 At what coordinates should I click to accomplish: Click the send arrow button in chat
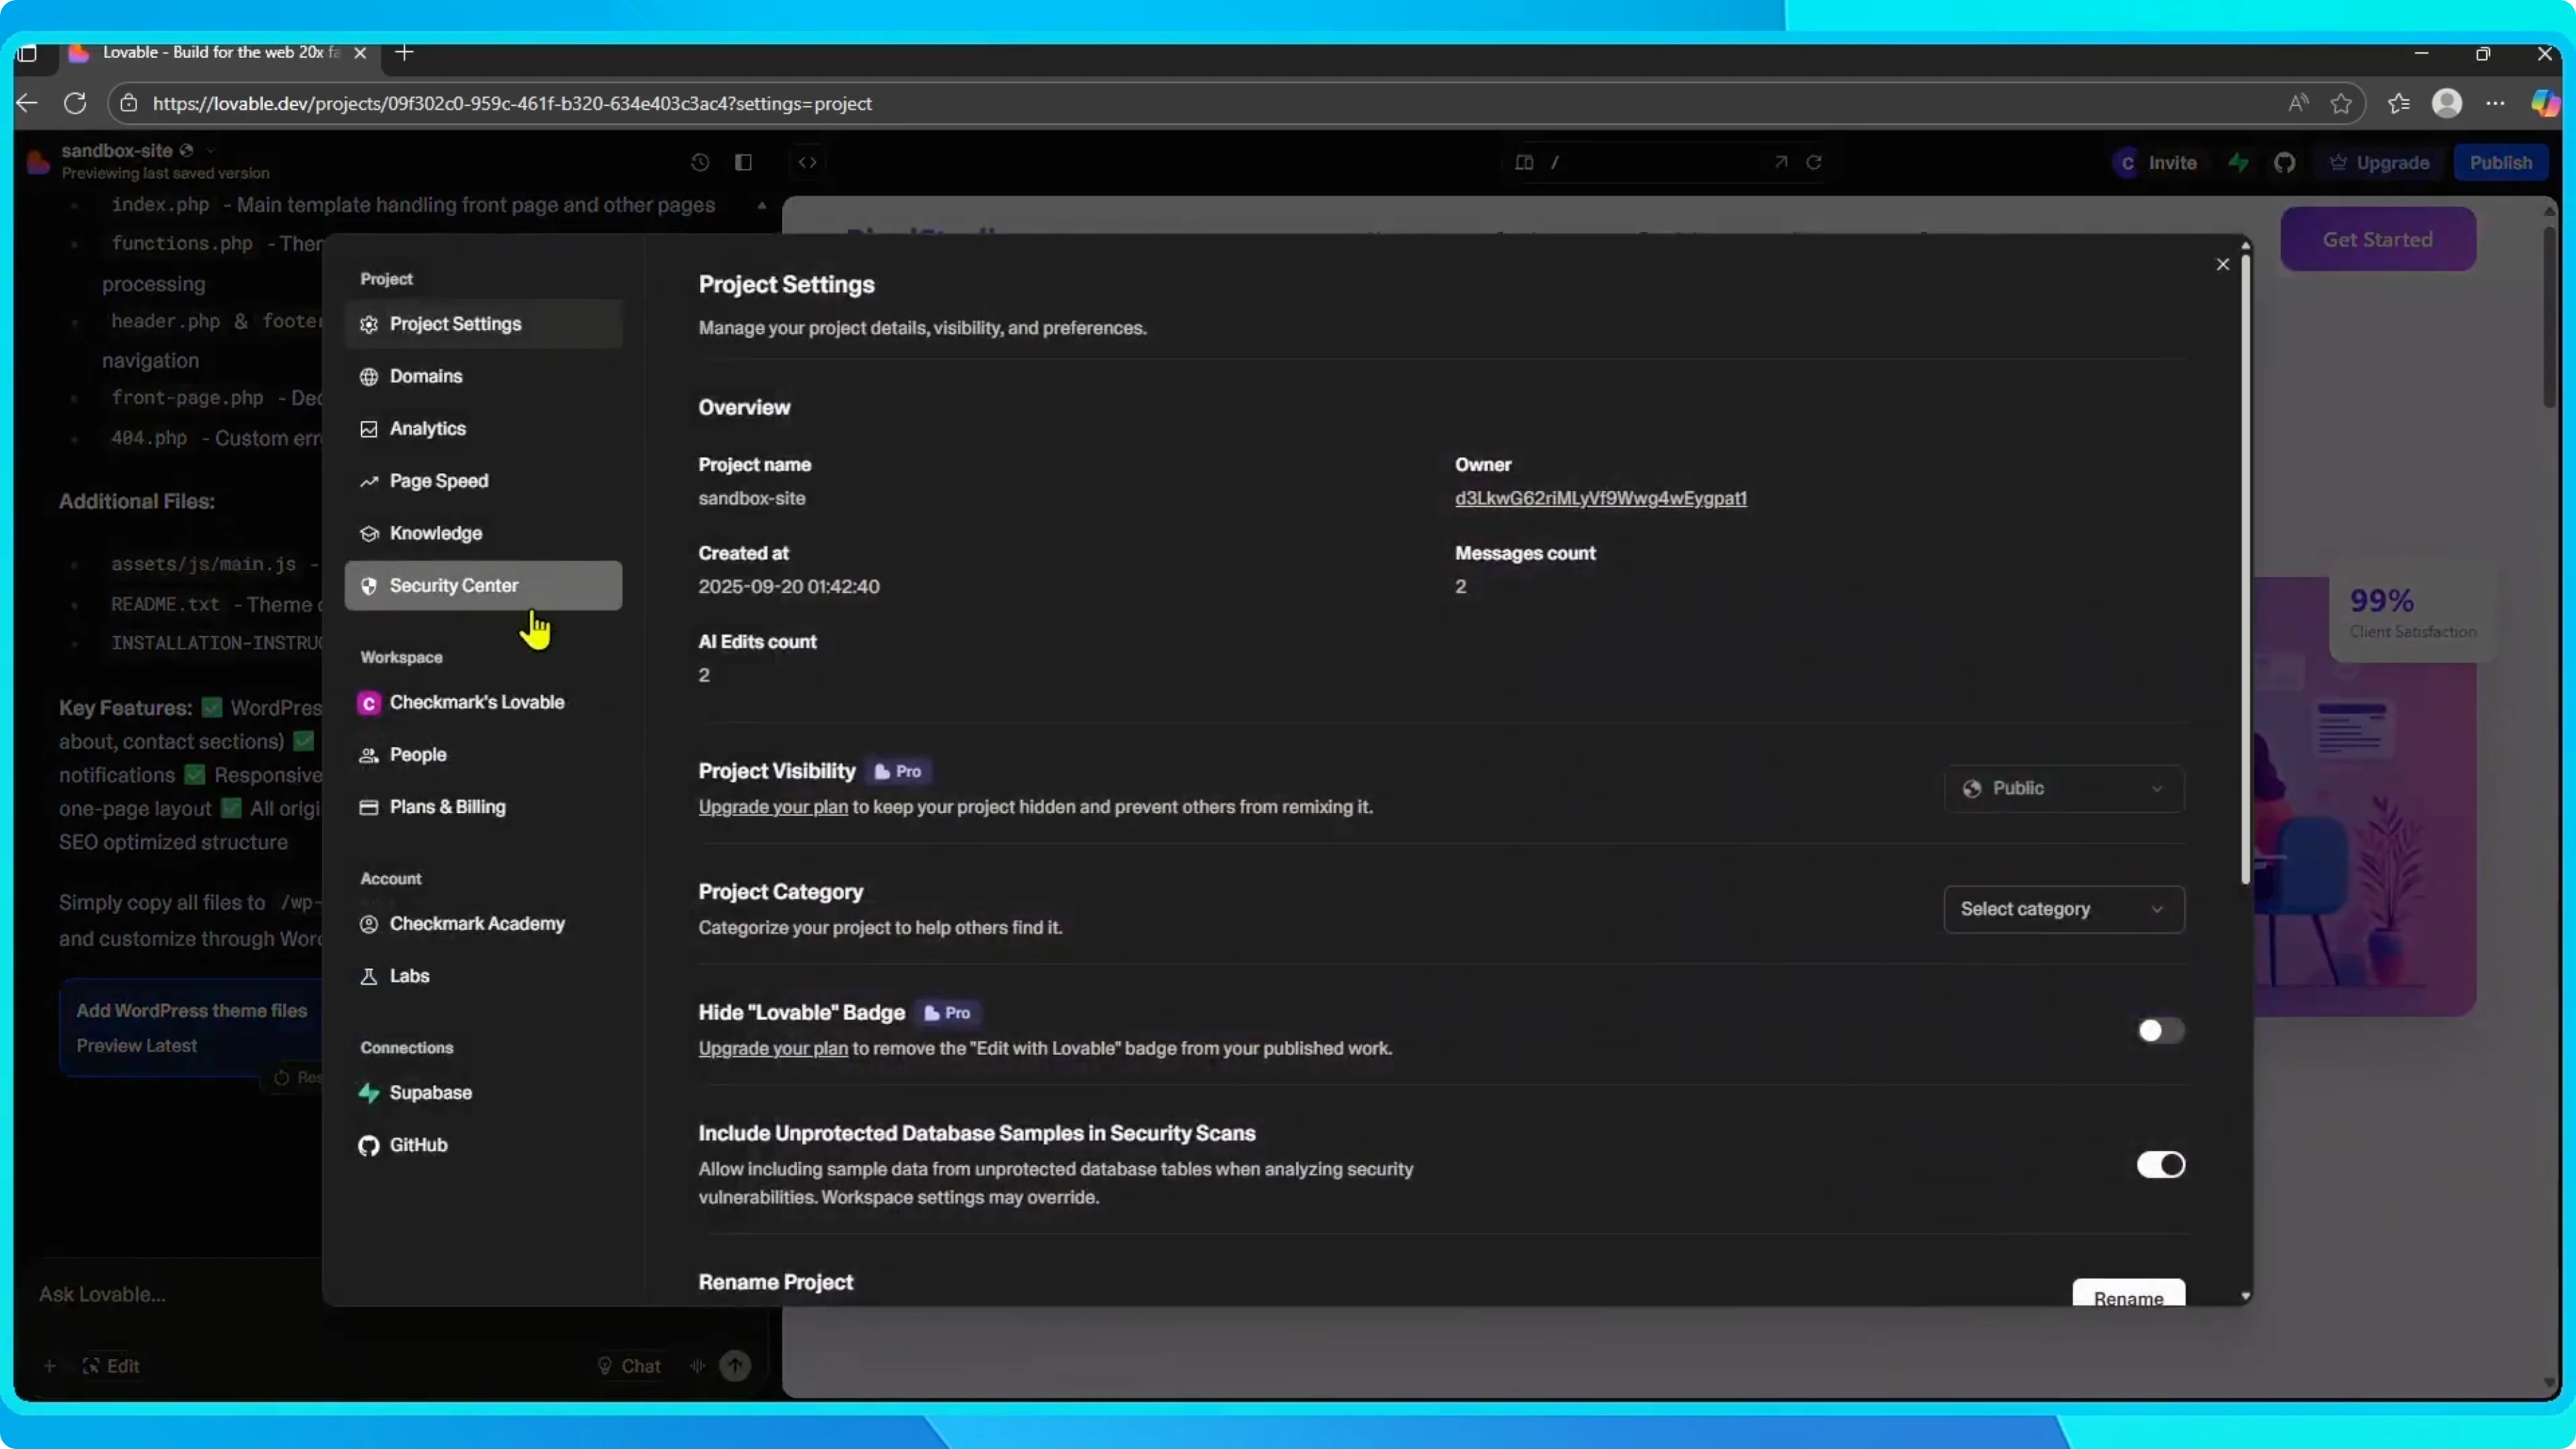tap(735, 1366)
